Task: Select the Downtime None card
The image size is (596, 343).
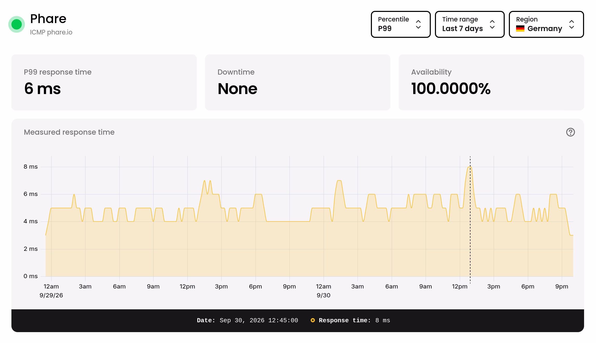Action: click(297, 82)
